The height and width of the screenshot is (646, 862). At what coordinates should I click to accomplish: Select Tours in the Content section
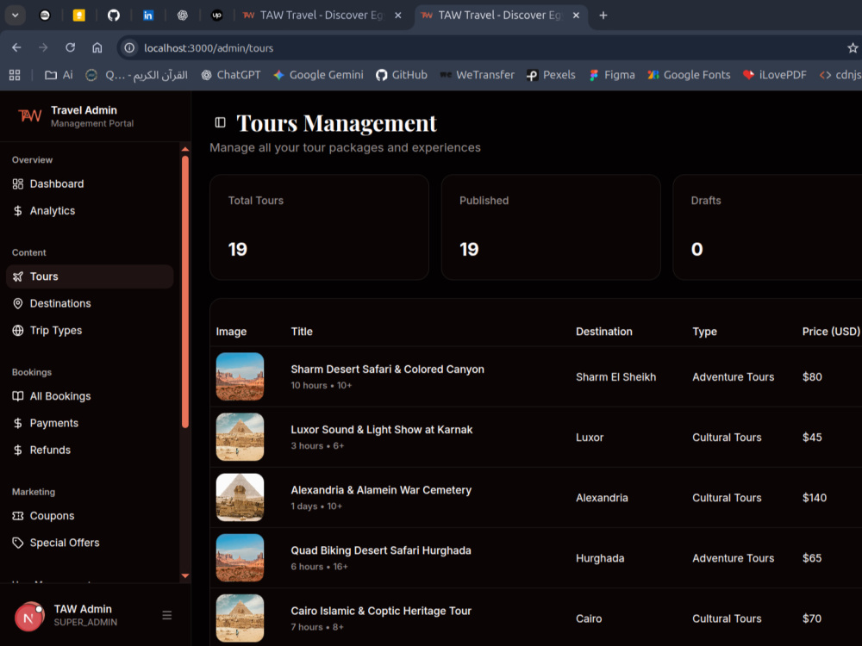click(90, 276)
